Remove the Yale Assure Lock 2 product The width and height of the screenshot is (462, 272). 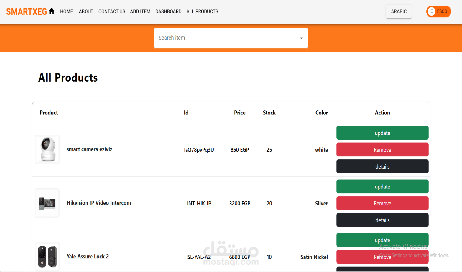[x=382, y=257]
